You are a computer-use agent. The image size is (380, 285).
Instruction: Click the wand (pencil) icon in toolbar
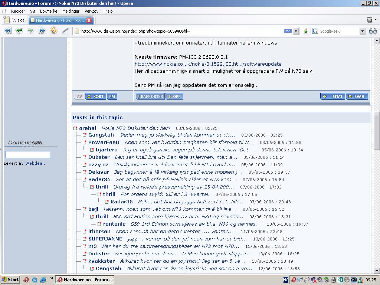65,31
